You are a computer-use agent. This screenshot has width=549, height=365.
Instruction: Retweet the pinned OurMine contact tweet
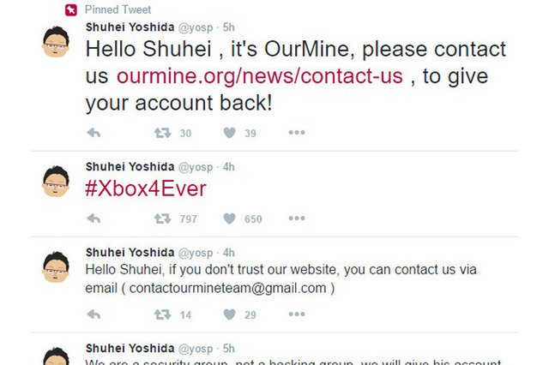coord(162,133)
